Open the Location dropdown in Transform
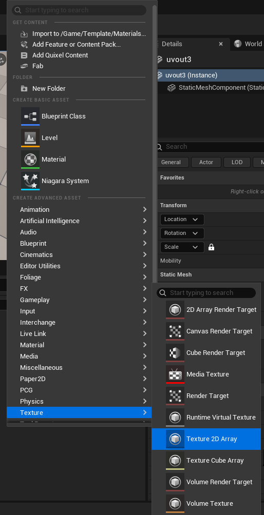 [182, 220]
